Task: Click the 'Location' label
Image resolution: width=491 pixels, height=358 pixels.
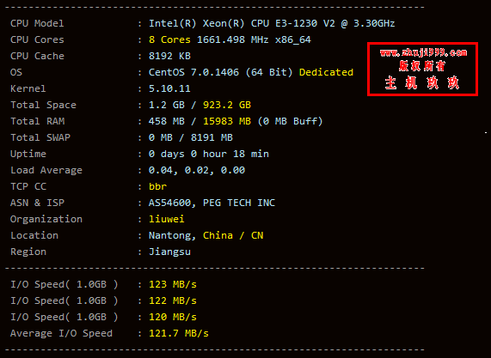Action: coord(34,235)
